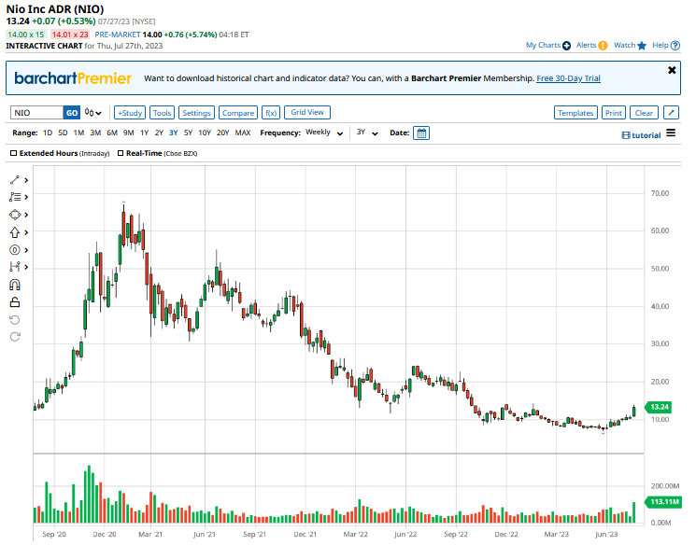Click the redo arrow icon
The width and height of the screenshot is (696, 545).
[x=15, y=337]
